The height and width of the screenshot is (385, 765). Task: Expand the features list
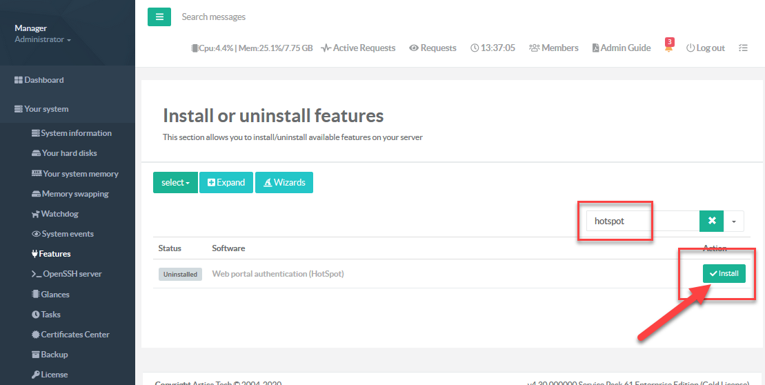click(x=226, y=183)
